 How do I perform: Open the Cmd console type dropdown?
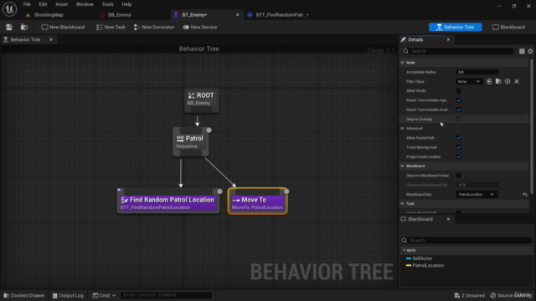pyautogui.click(x=104, y=295)
